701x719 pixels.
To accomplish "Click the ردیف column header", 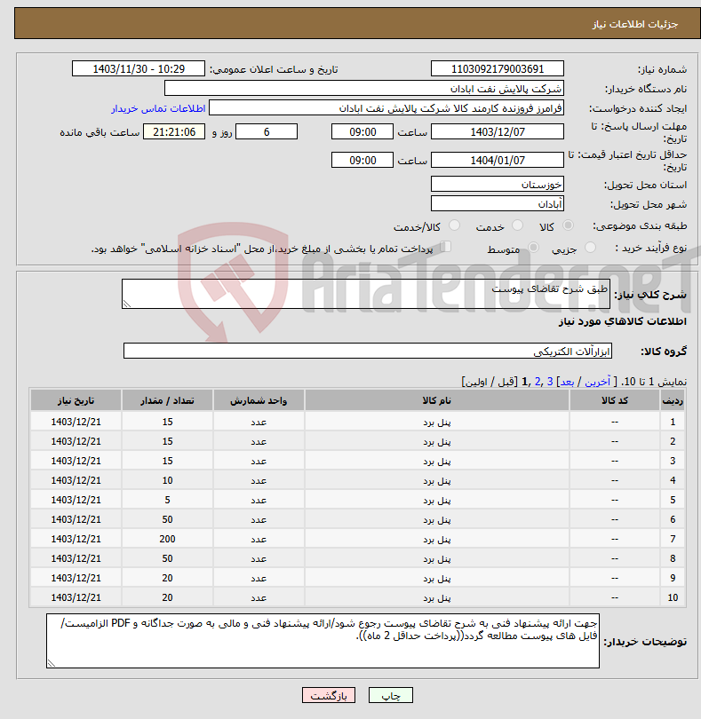I will 673,400.
